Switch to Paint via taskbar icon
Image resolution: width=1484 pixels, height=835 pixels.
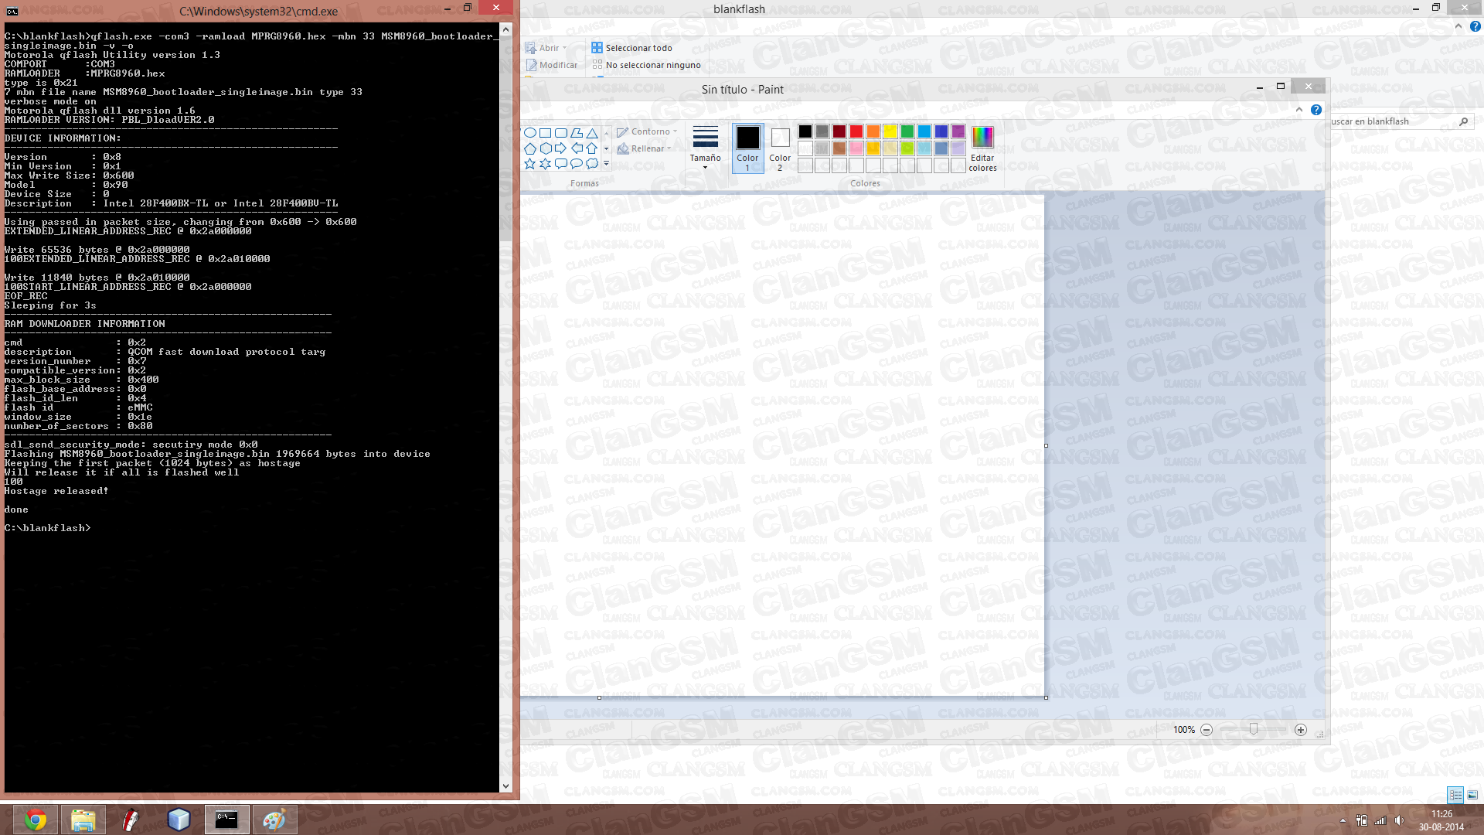point(274,820)
